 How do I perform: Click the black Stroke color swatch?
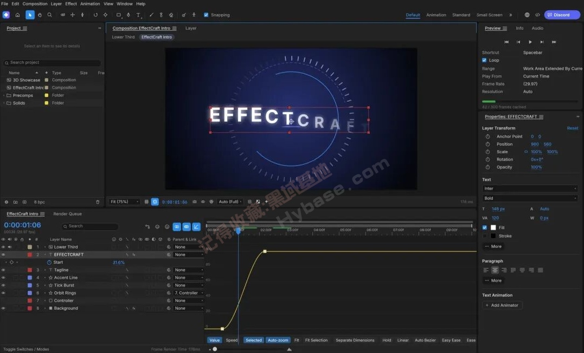click(493, 236)
